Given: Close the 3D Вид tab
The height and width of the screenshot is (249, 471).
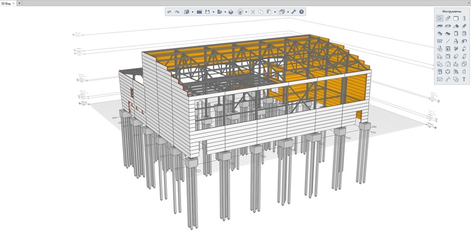Looking at the screenshot, I should [x=13, y=3].
